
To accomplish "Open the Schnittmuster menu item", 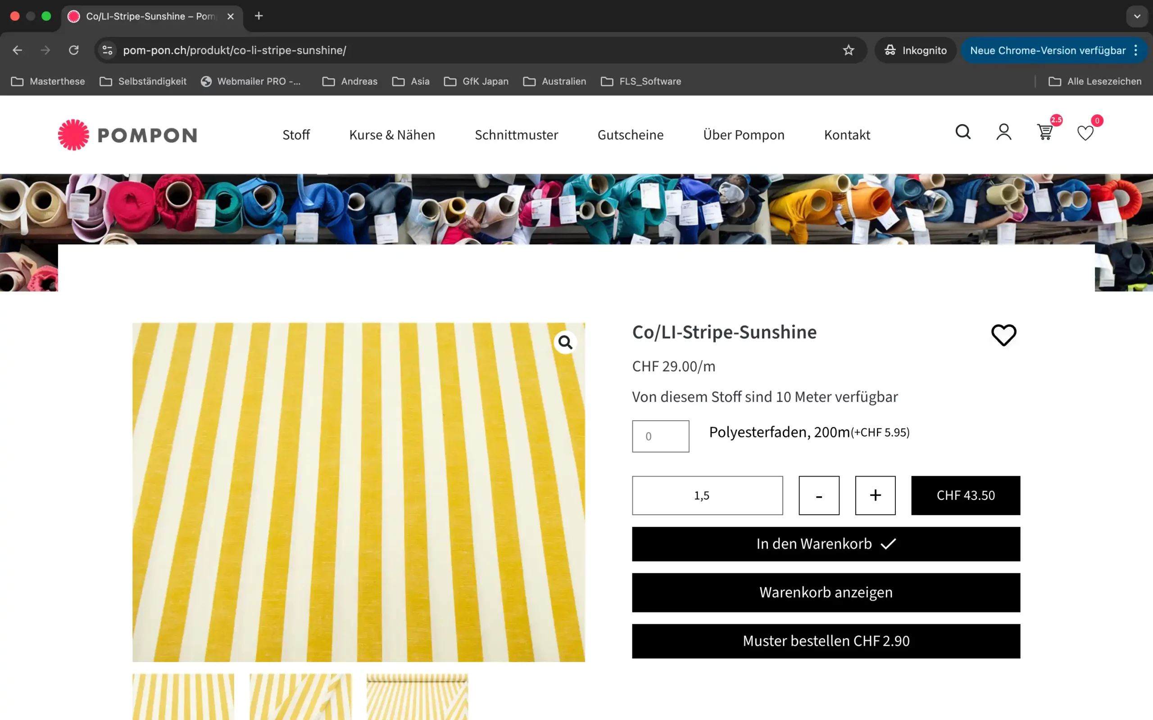I will coord(516,135).
